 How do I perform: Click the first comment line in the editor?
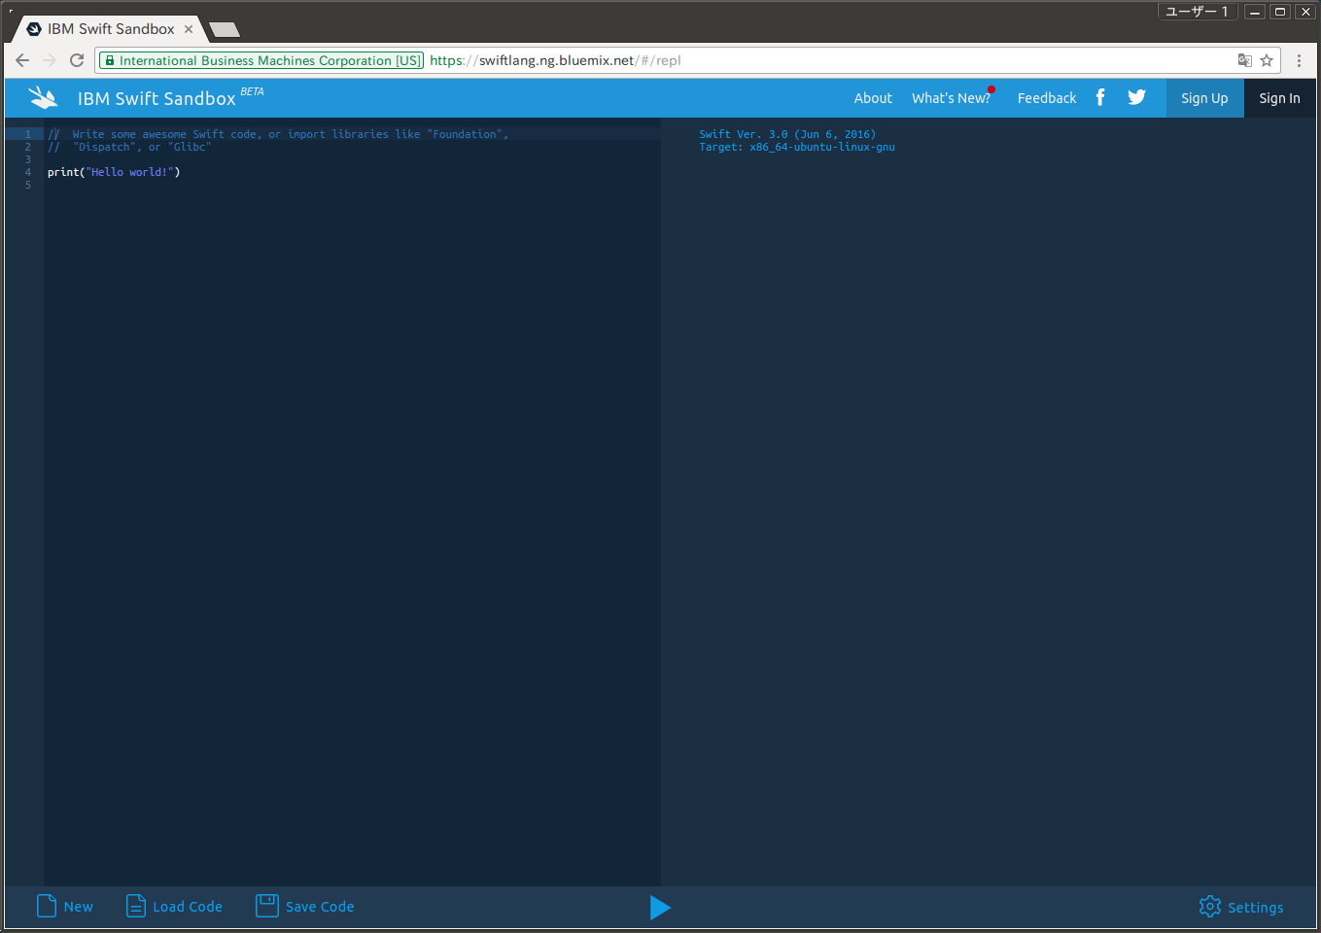pyautogui.click(x=278, y=134)
